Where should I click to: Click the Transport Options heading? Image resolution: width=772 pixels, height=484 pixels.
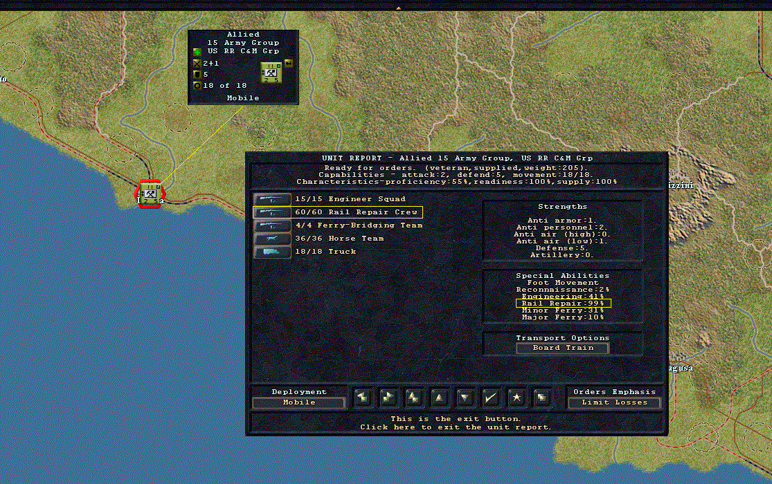(563, 338)
